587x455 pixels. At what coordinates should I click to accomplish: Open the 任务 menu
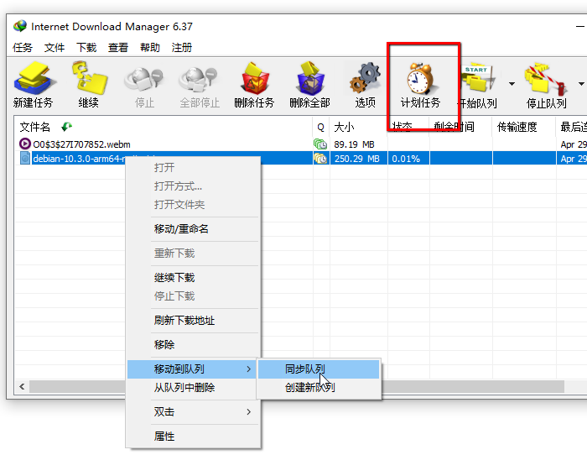tap(23, 48)
